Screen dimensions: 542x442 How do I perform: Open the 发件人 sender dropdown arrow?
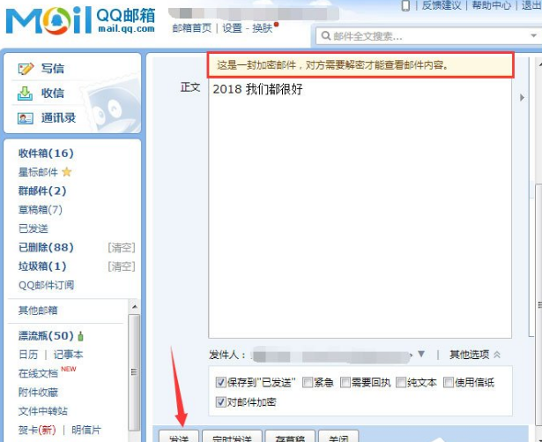tap(421, 354)
